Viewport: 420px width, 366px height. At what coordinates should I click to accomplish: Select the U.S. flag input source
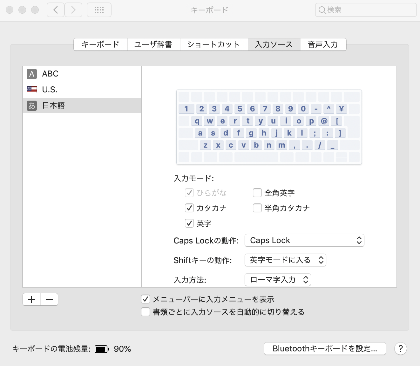(50, 90)
